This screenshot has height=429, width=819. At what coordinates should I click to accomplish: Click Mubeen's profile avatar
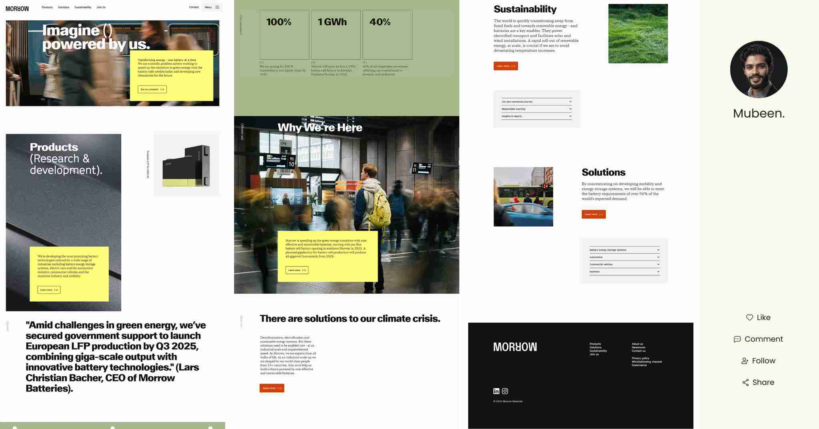(x=759, y=69)
